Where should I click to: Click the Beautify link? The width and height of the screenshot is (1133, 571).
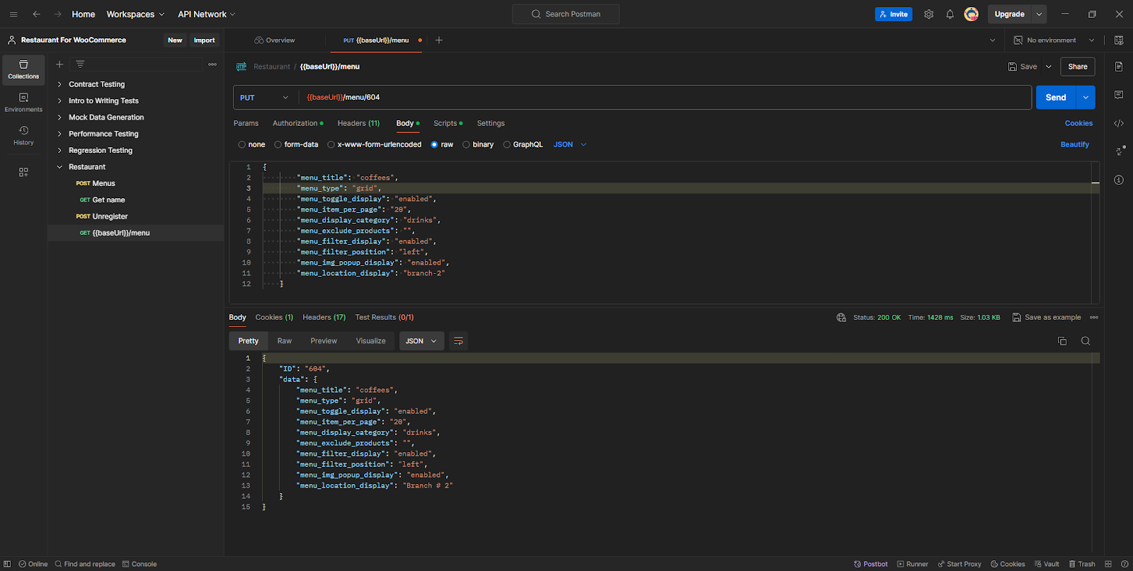click(x=1074, y=144)
